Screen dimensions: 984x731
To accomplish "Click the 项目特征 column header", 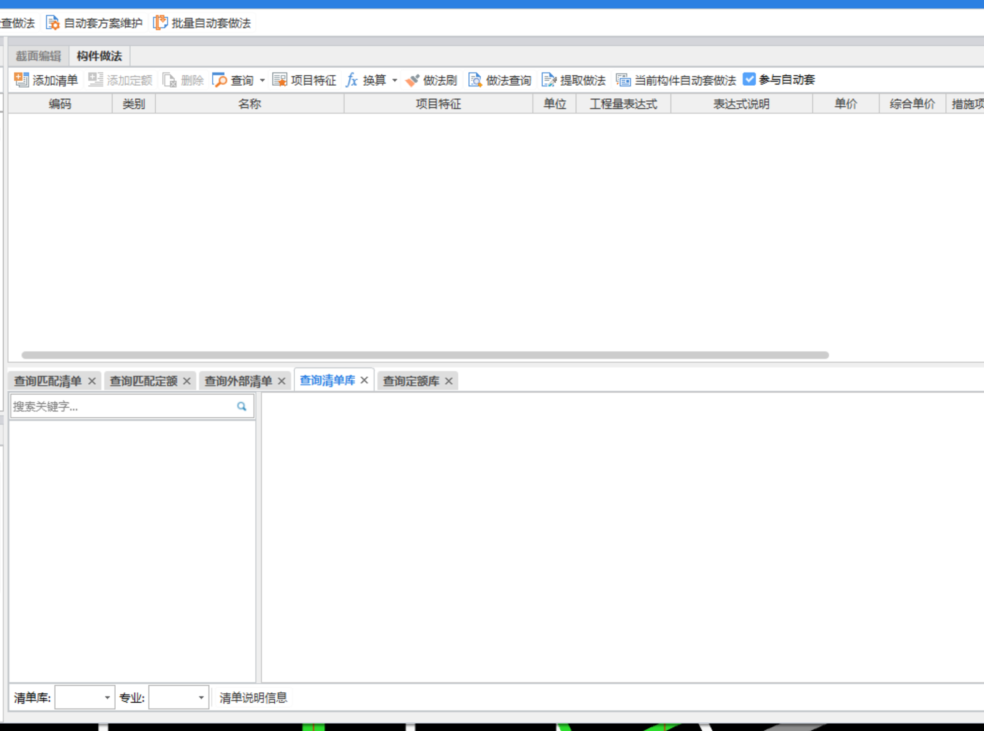I will tap(438, 104).
